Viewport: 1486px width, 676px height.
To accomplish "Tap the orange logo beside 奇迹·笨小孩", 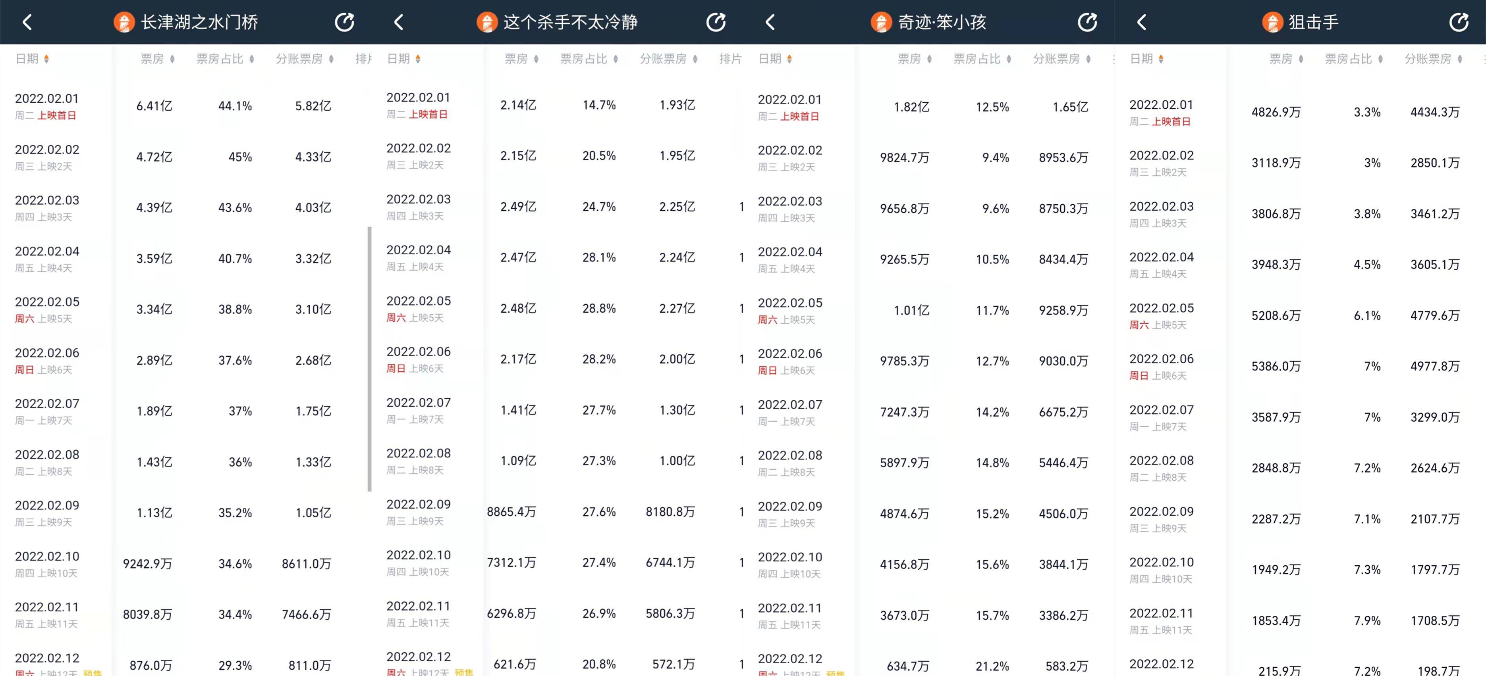I will [x=881, y=23].
